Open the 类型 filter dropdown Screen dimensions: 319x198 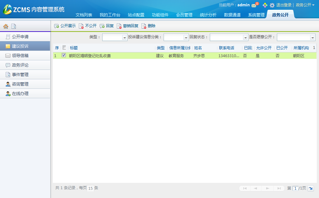tap(124, 37)
